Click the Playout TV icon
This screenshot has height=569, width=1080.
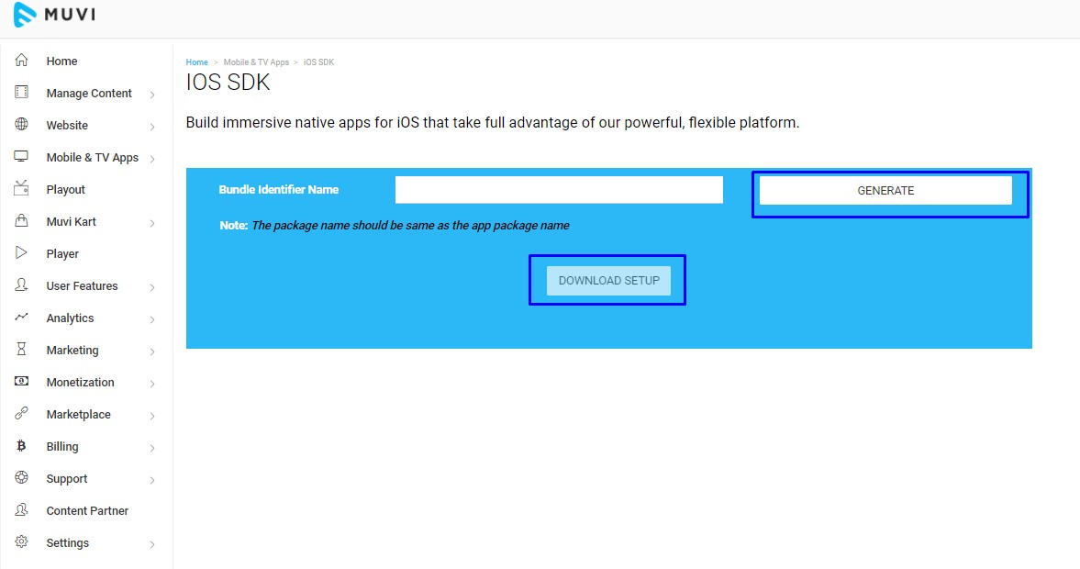[21, 188]
